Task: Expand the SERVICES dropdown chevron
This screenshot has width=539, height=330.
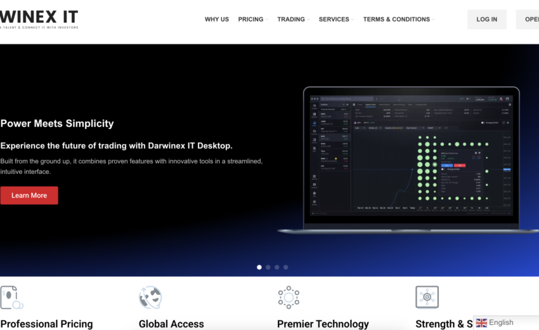Action: (353, 20)
